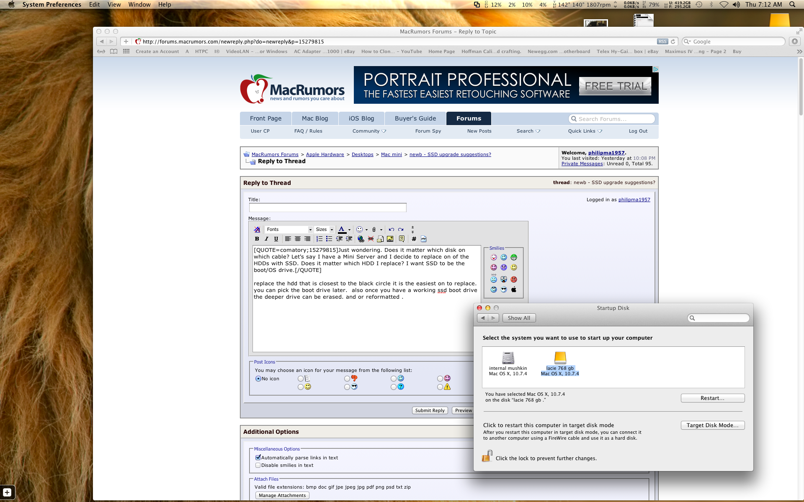This screenshot has height=502, width=804.
Task: Open the Window menu in menu bar
Action: click(x=139, y=5)
